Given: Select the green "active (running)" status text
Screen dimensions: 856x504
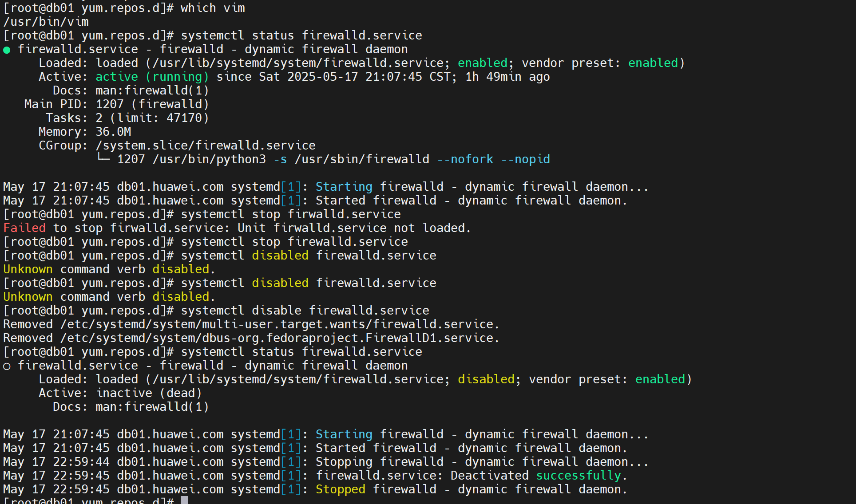Looking at the screenshot, I should click(152, 77).
